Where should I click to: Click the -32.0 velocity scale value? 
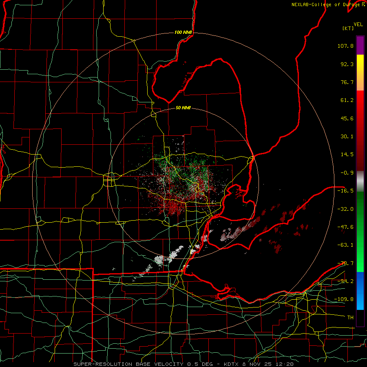345,209
